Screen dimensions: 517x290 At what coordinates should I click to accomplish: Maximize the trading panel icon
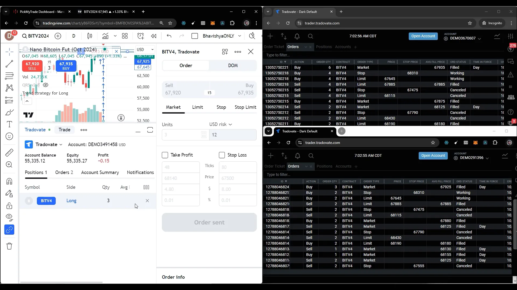150,130
